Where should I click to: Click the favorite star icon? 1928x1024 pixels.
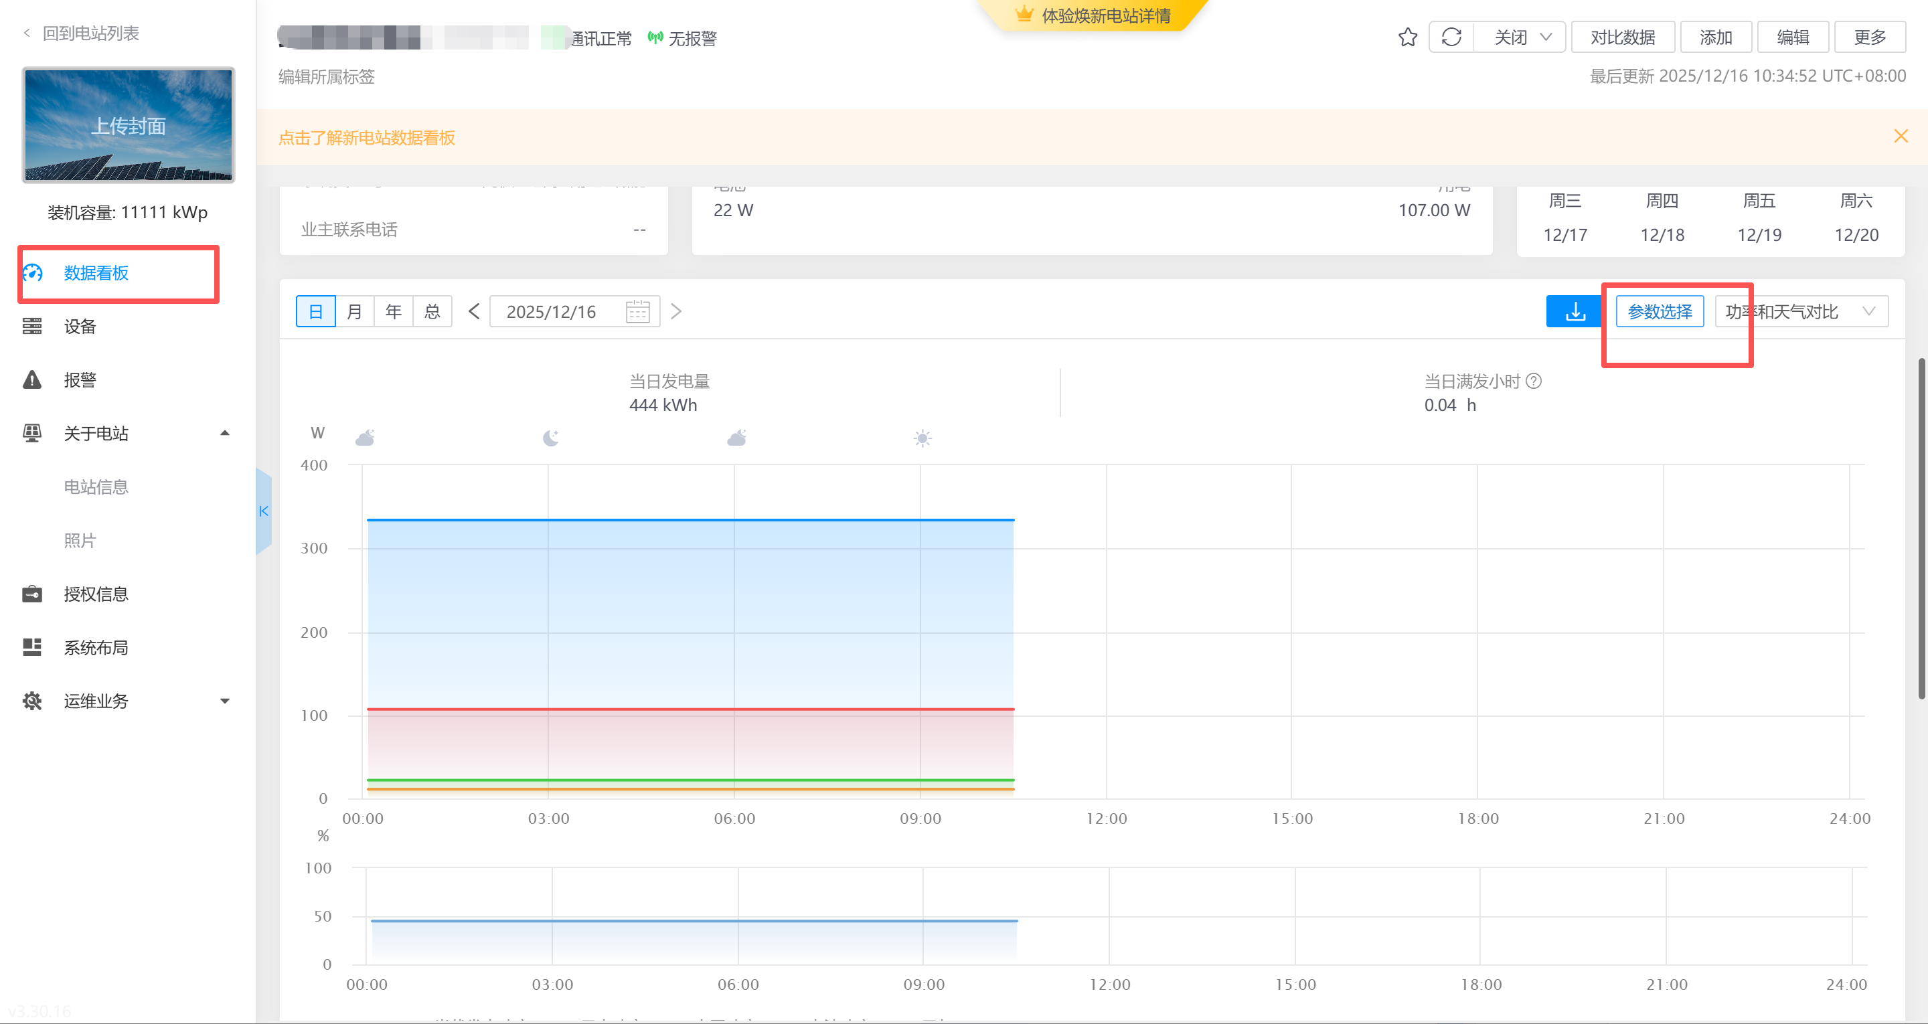(1407, 37)
